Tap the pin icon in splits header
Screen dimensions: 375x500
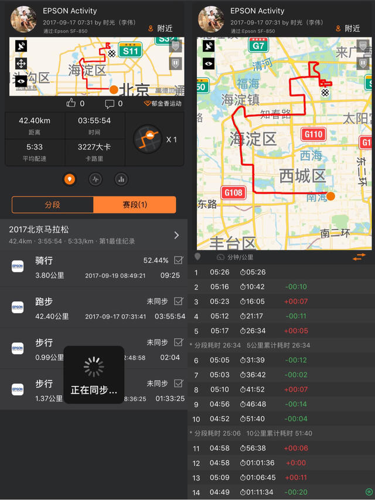point(197,257)
